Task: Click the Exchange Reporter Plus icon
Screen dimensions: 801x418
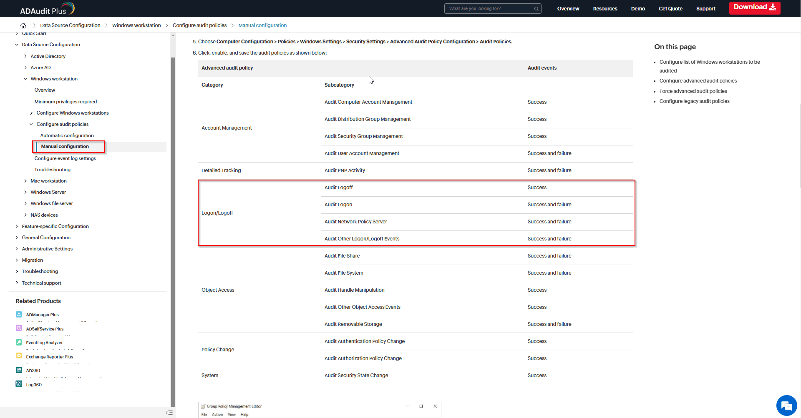Action: 19,356
